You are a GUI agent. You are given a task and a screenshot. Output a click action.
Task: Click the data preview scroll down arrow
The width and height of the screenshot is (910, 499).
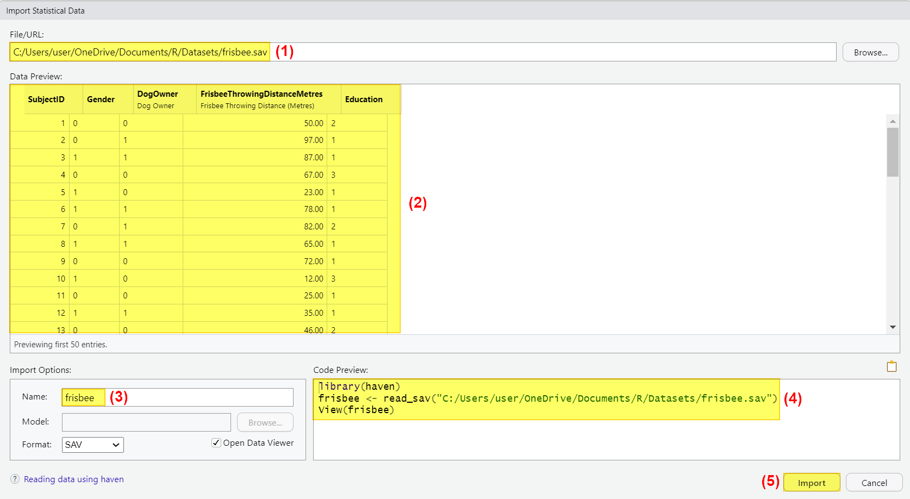tap(893, 327)
